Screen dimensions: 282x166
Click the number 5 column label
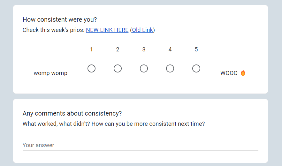pyautogui.click(x=196, y=49)
